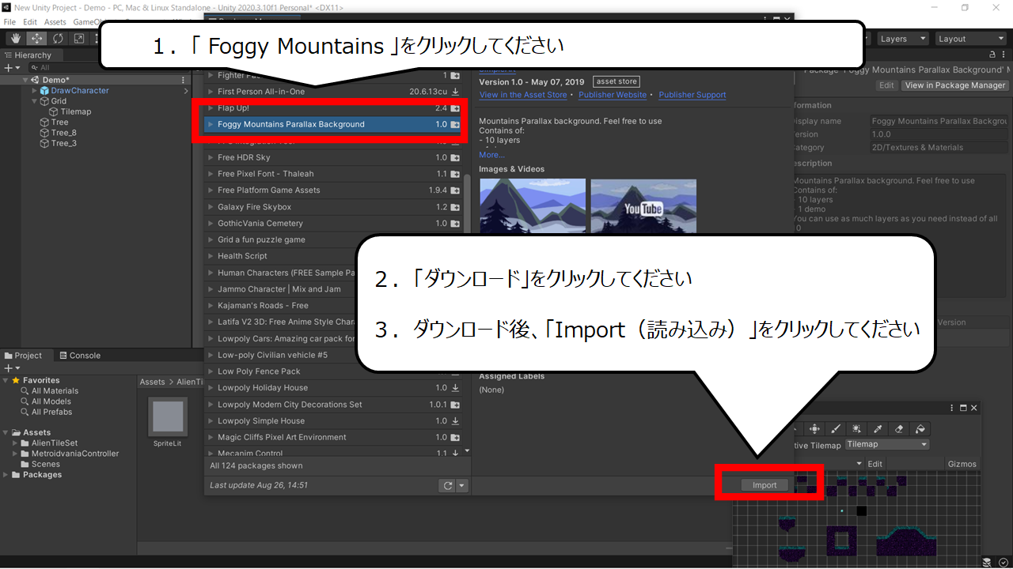Select the Tile Palette paintbrush tool
The width and height of the screenshot is (1013, 569).
836,428
